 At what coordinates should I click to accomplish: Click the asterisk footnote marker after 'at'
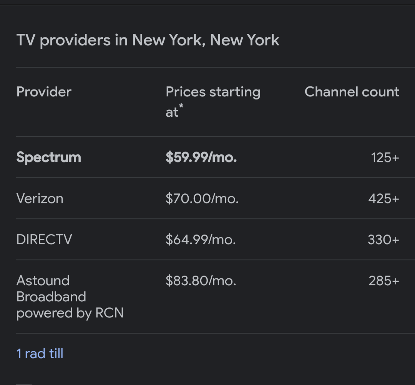(181, 106)
